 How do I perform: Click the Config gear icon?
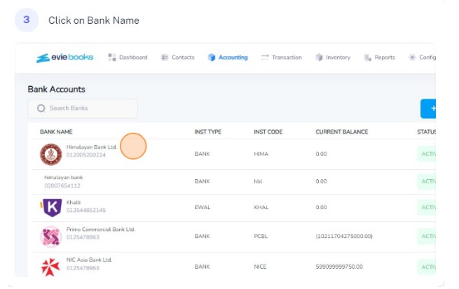pos(412,57)
